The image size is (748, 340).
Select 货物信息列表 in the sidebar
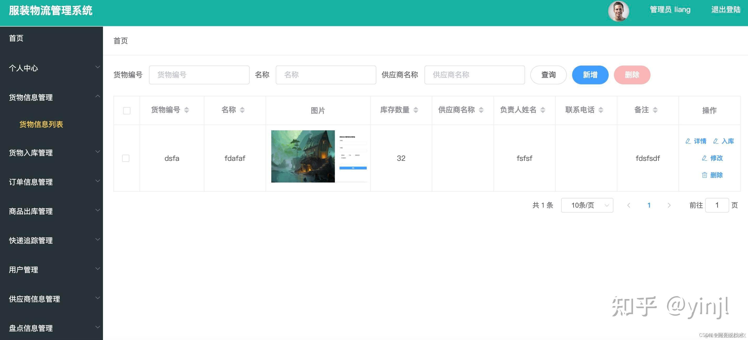[x=41, y=124]
